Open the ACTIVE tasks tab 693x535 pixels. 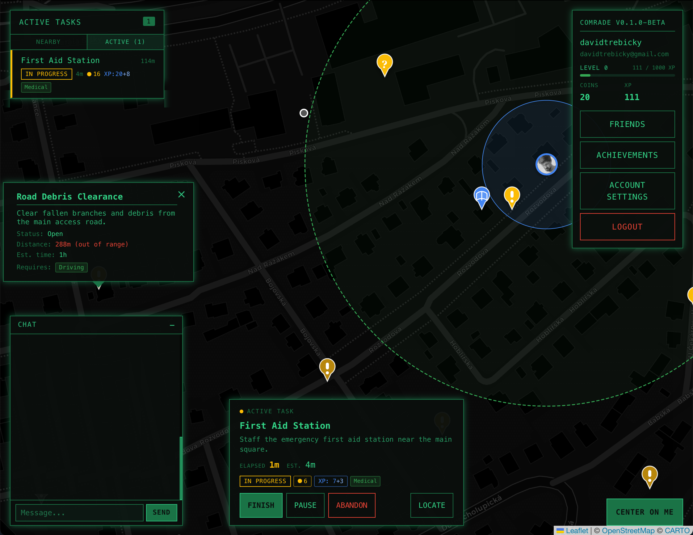(125, 42)
